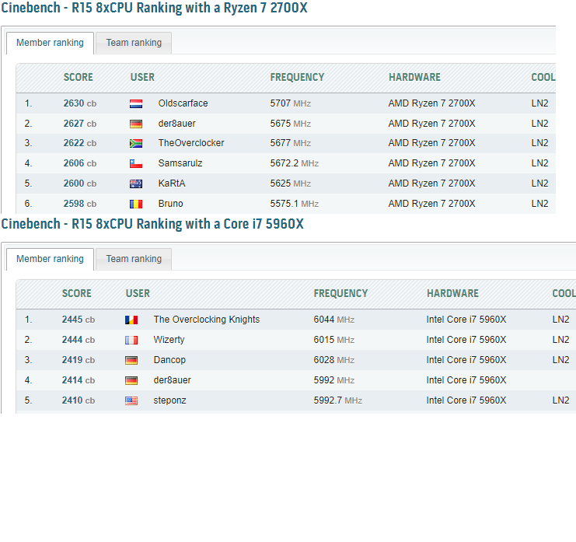Switch to Team ranking tab for 2700X
Viewport: 576px width, 542px height.
134,43
